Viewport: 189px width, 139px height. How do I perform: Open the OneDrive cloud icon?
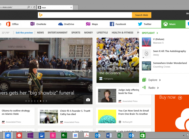(61, 24)
